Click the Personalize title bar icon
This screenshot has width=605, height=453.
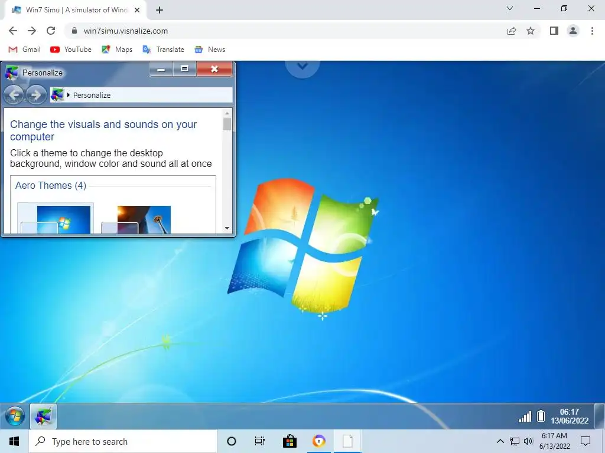pyautogui.click(x=12, y=73)
